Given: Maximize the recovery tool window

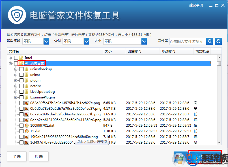Looking at the screenshot, I should (x=217, y=6).
